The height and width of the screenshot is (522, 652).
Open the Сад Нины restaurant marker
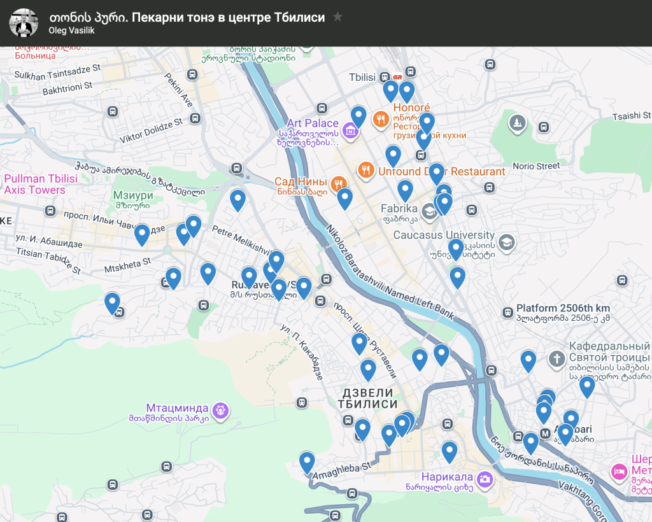coord(339,183)
